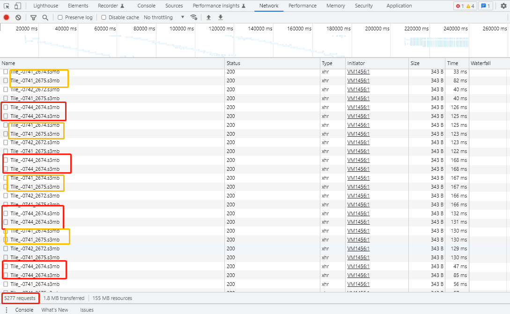
Task: Open VM1456:1 initiator link in 131 ms row
Action: click(x=358, y=222)
